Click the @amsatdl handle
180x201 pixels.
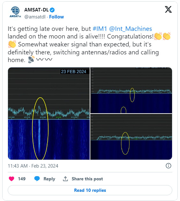[x=35, y=17]
